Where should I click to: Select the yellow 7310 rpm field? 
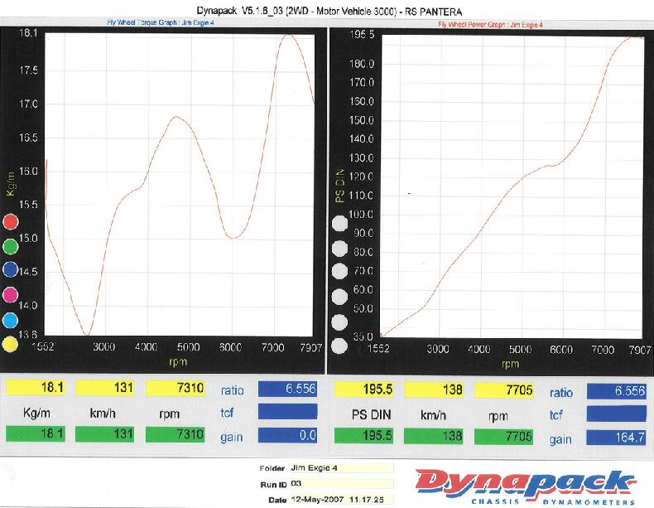[175, 389]
